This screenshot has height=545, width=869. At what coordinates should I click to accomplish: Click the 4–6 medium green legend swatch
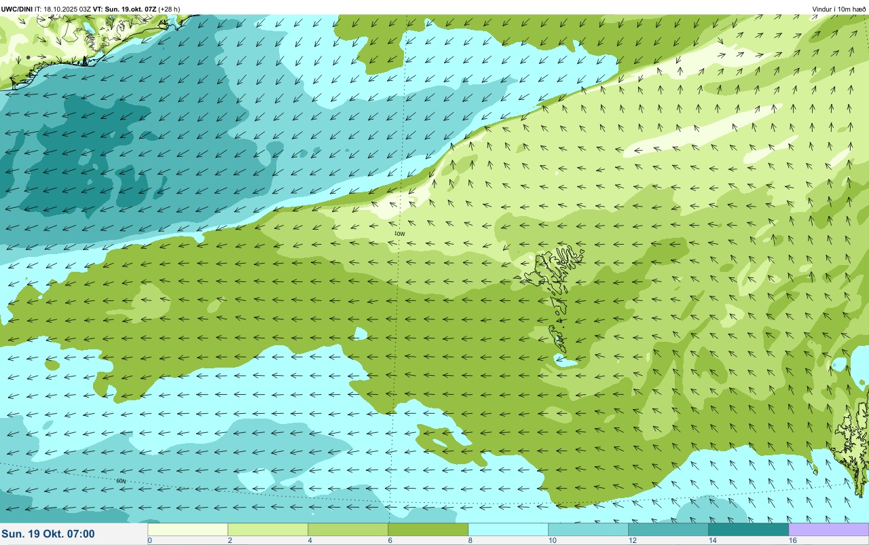point(348,529)
